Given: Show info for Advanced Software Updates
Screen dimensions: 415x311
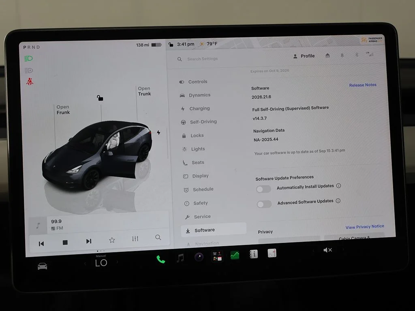Looking at the screenshot, I should click(x=338, y=201).
